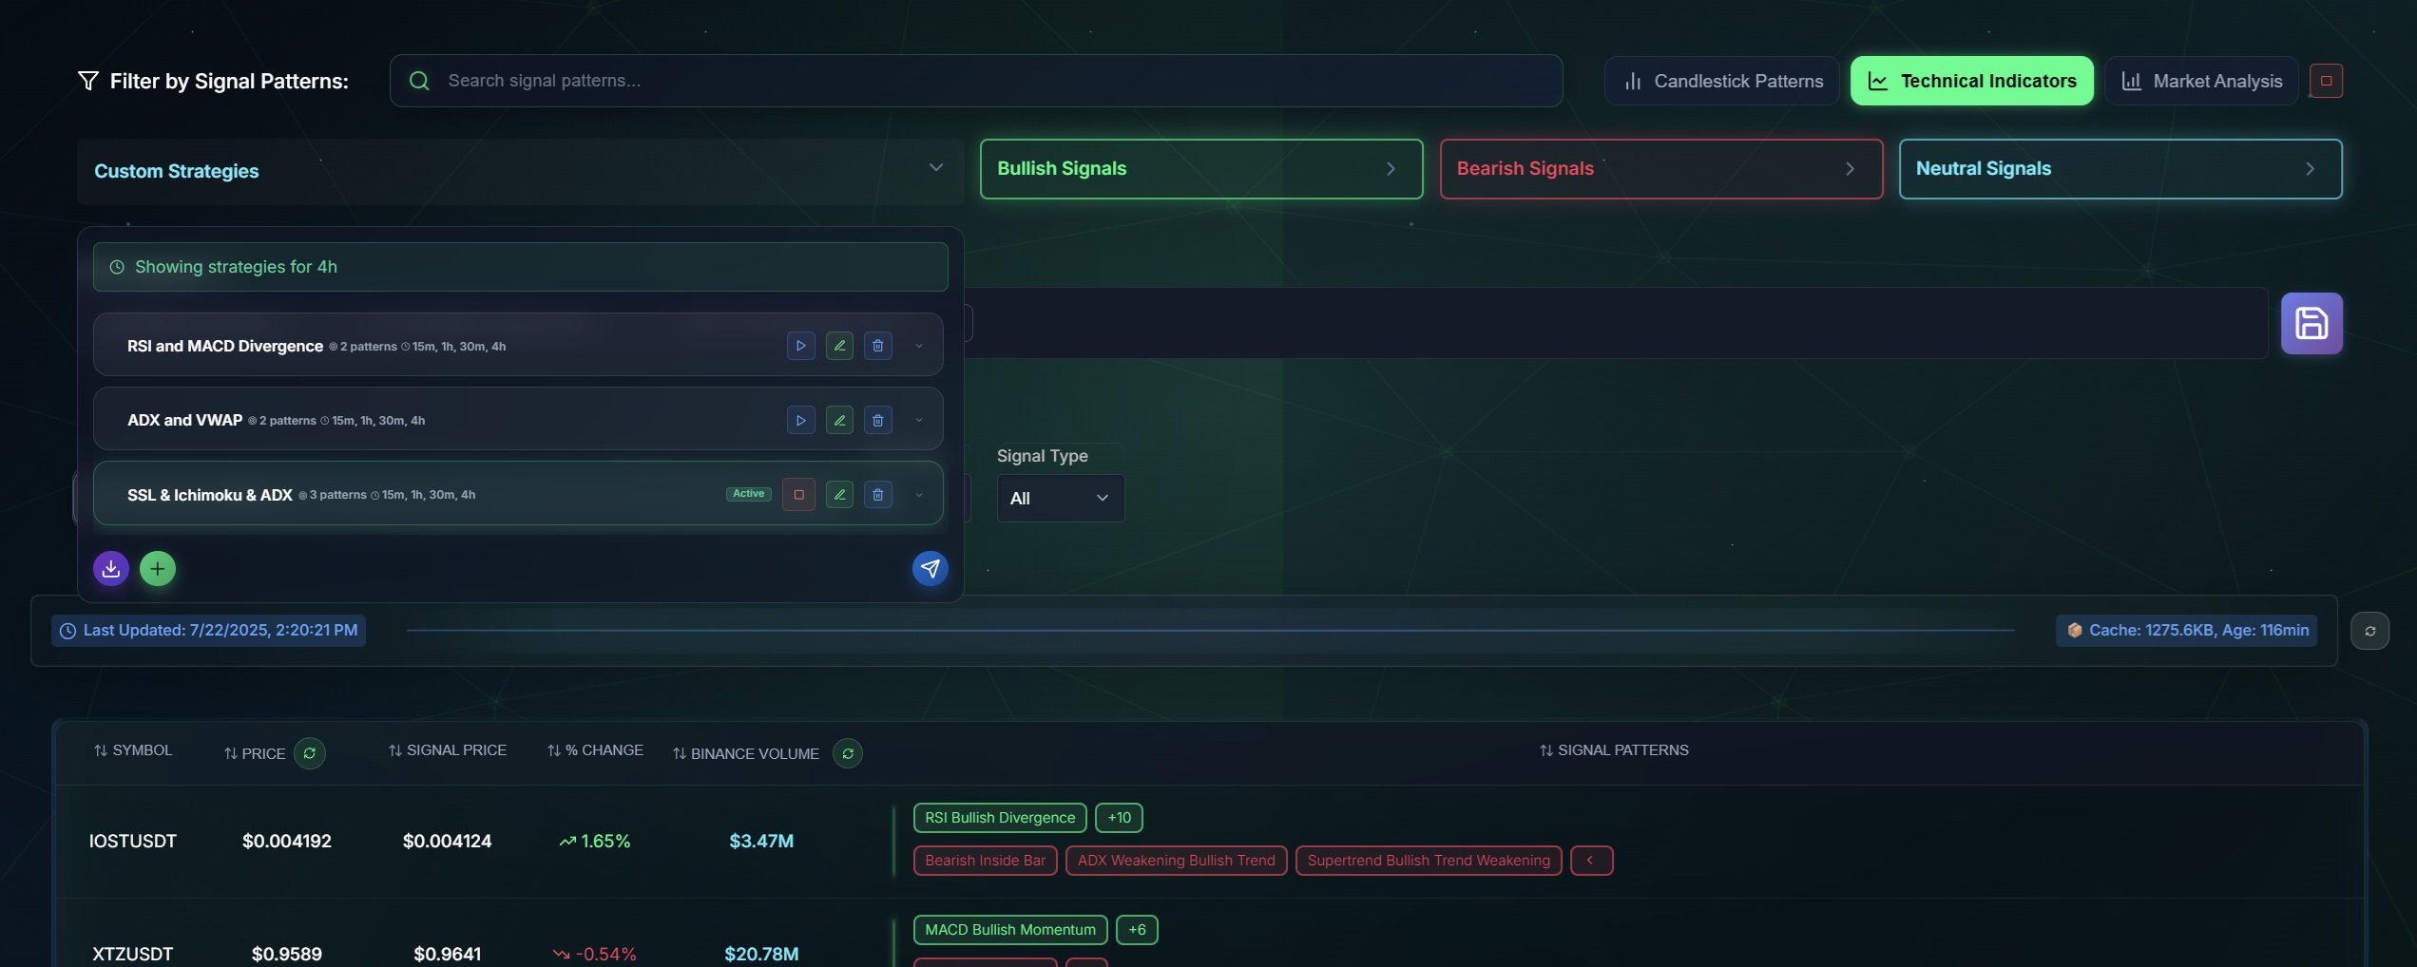Select the Technical Indicators tab

pyautogui.click(x=1972, y=81)
